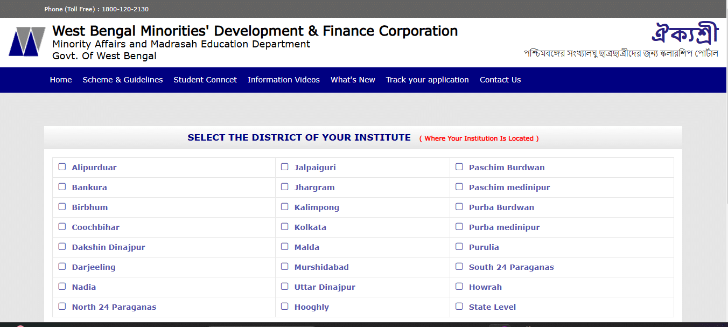Image resolution: width=728 pixels, height=327 pixels.
Task: Check the Paschim Burdwan checkbox
Action: (459, 166)
